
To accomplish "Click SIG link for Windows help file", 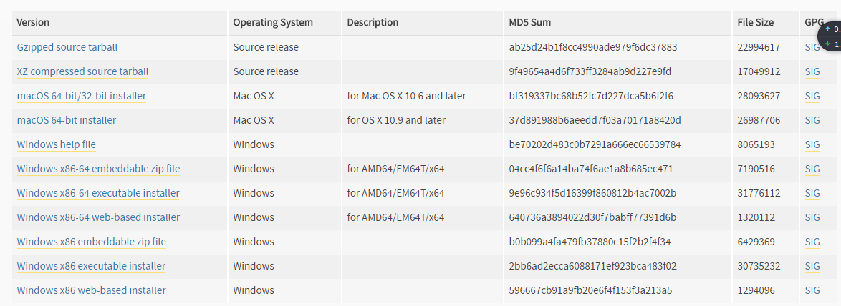I will point(812,144).
